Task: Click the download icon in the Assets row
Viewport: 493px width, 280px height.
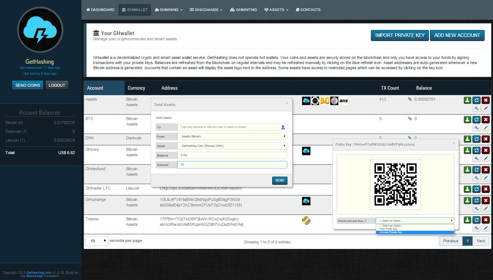Action: (x=467, y=100)
